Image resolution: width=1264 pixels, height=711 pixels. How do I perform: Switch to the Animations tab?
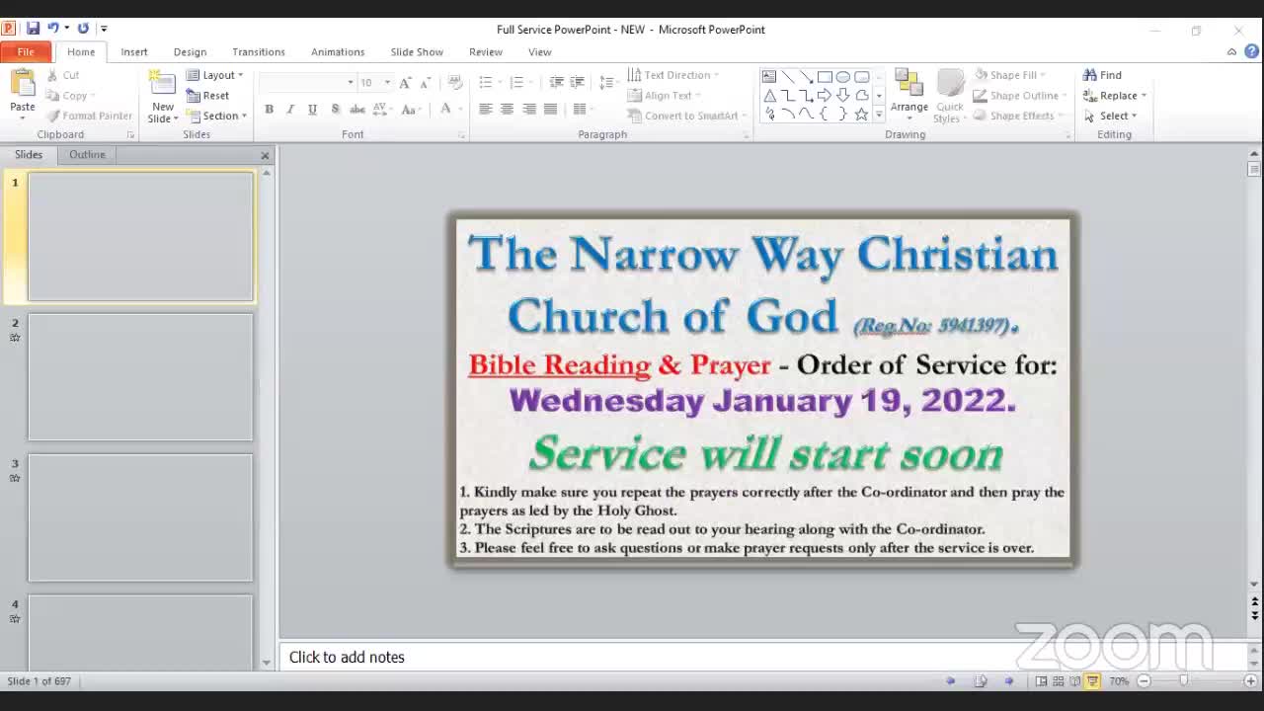tap(338, 52)
